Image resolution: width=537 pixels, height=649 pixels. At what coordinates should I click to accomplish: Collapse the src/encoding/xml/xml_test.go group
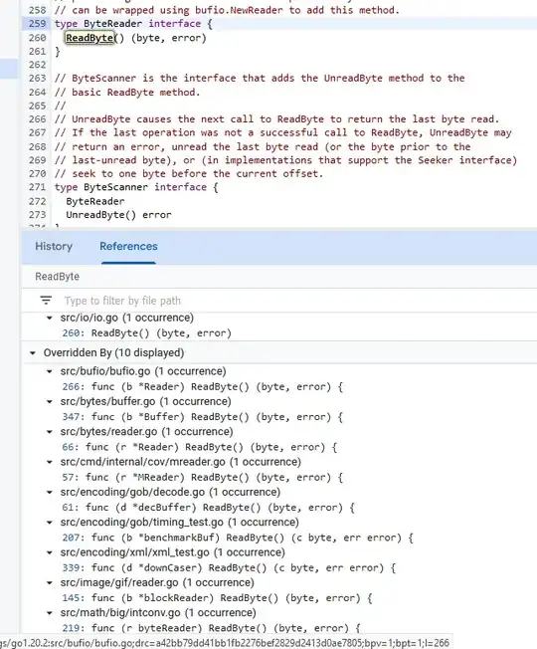pyautogui.click(x=50, y=552)
